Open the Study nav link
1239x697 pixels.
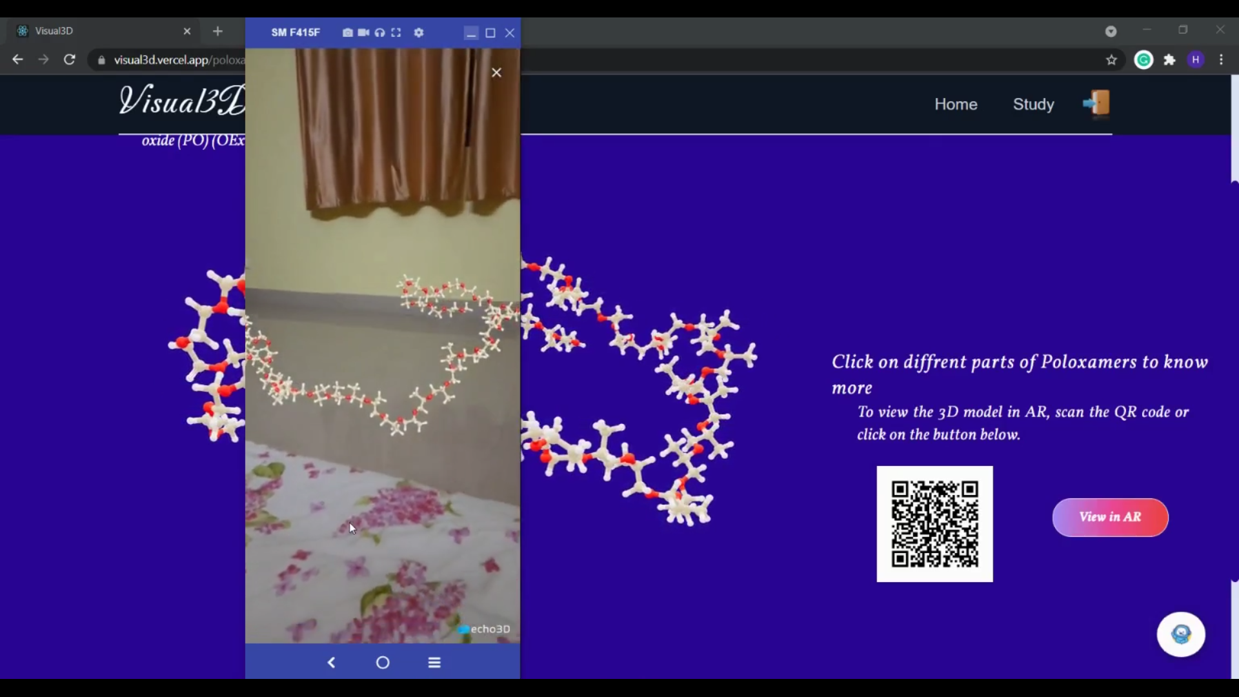pyautogui.click(x=1033, y=105)
